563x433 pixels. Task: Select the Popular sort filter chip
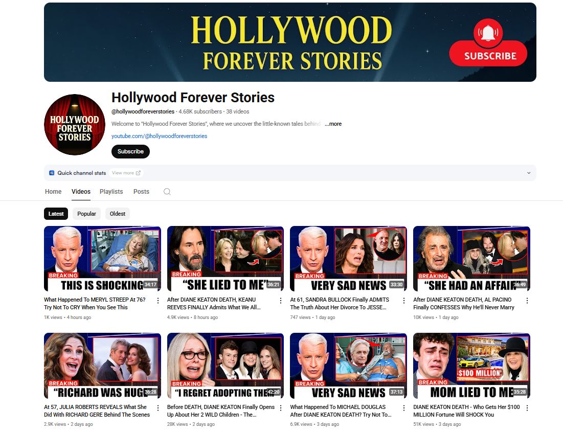coord(86,214)
